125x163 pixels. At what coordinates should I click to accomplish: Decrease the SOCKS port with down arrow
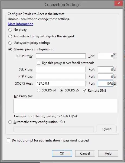[115, 85]
